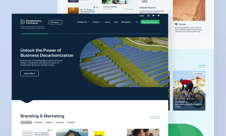Click the solar panel hero image

124,62
